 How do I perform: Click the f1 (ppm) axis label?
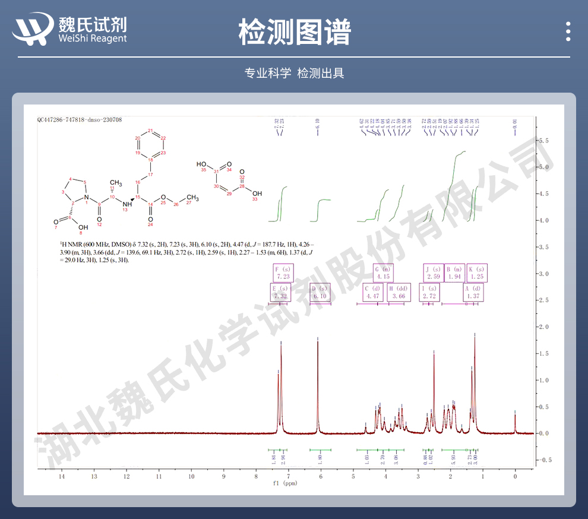point(287,483)
